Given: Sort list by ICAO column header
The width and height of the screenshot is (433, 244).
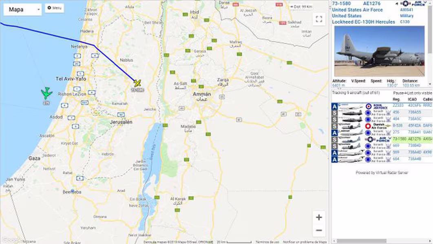Looking at the screenshot, I should [412, 99].
